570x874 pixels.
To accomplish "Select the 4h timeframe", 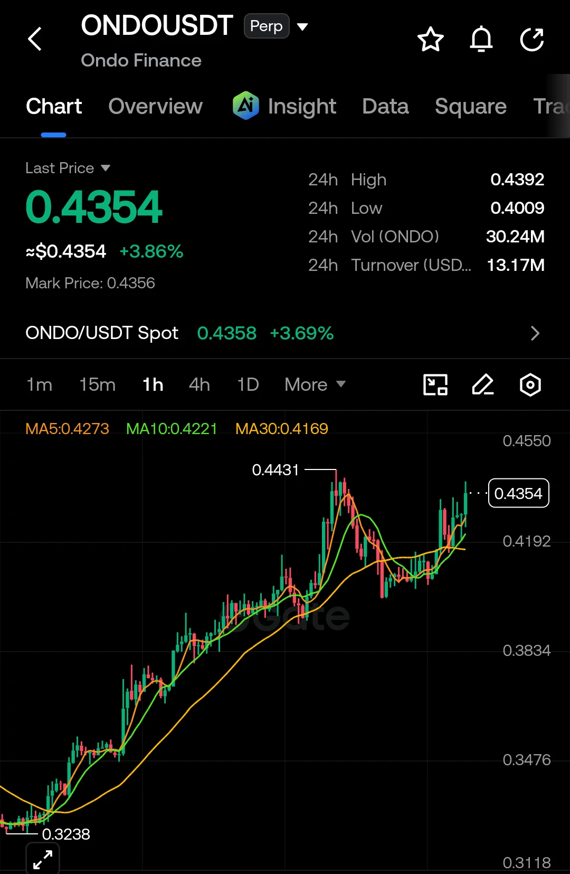I will (199, 384).
